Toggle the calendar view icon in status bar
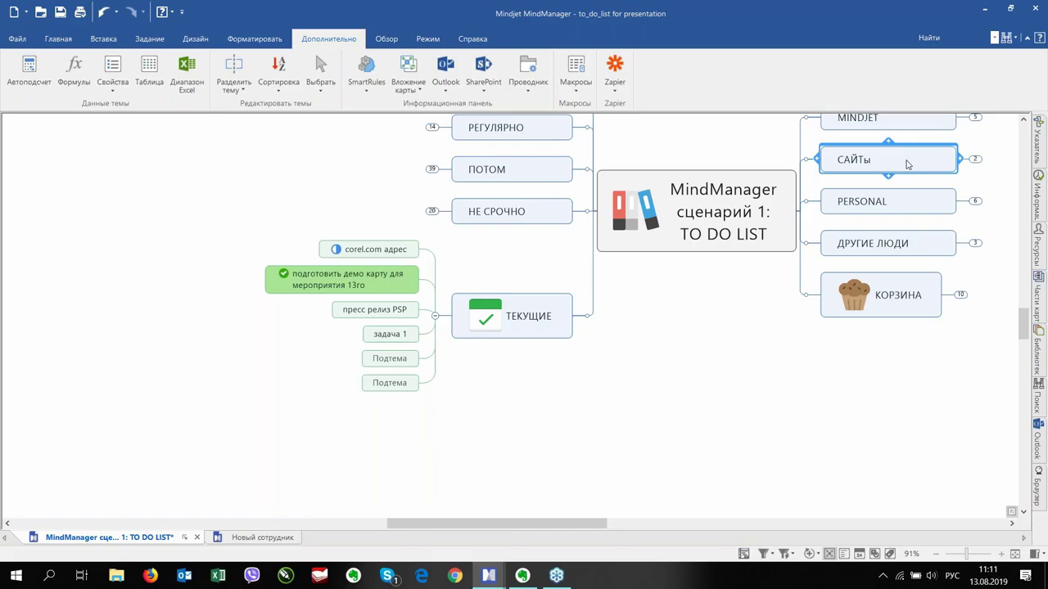The height and width of the screenshot is (589, 1048). pos(859,554)
